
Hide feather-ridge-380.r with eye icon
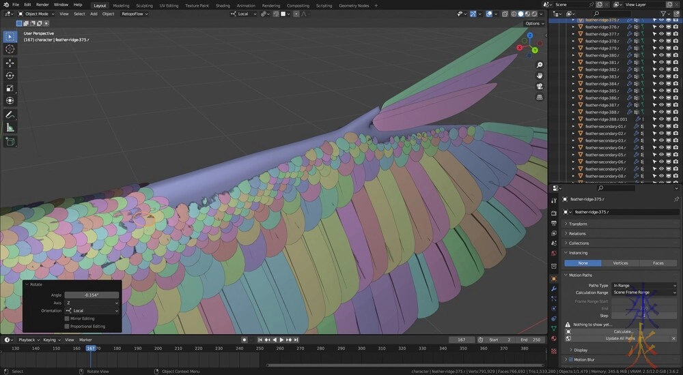pyautogui.click(x=660, y=55)
